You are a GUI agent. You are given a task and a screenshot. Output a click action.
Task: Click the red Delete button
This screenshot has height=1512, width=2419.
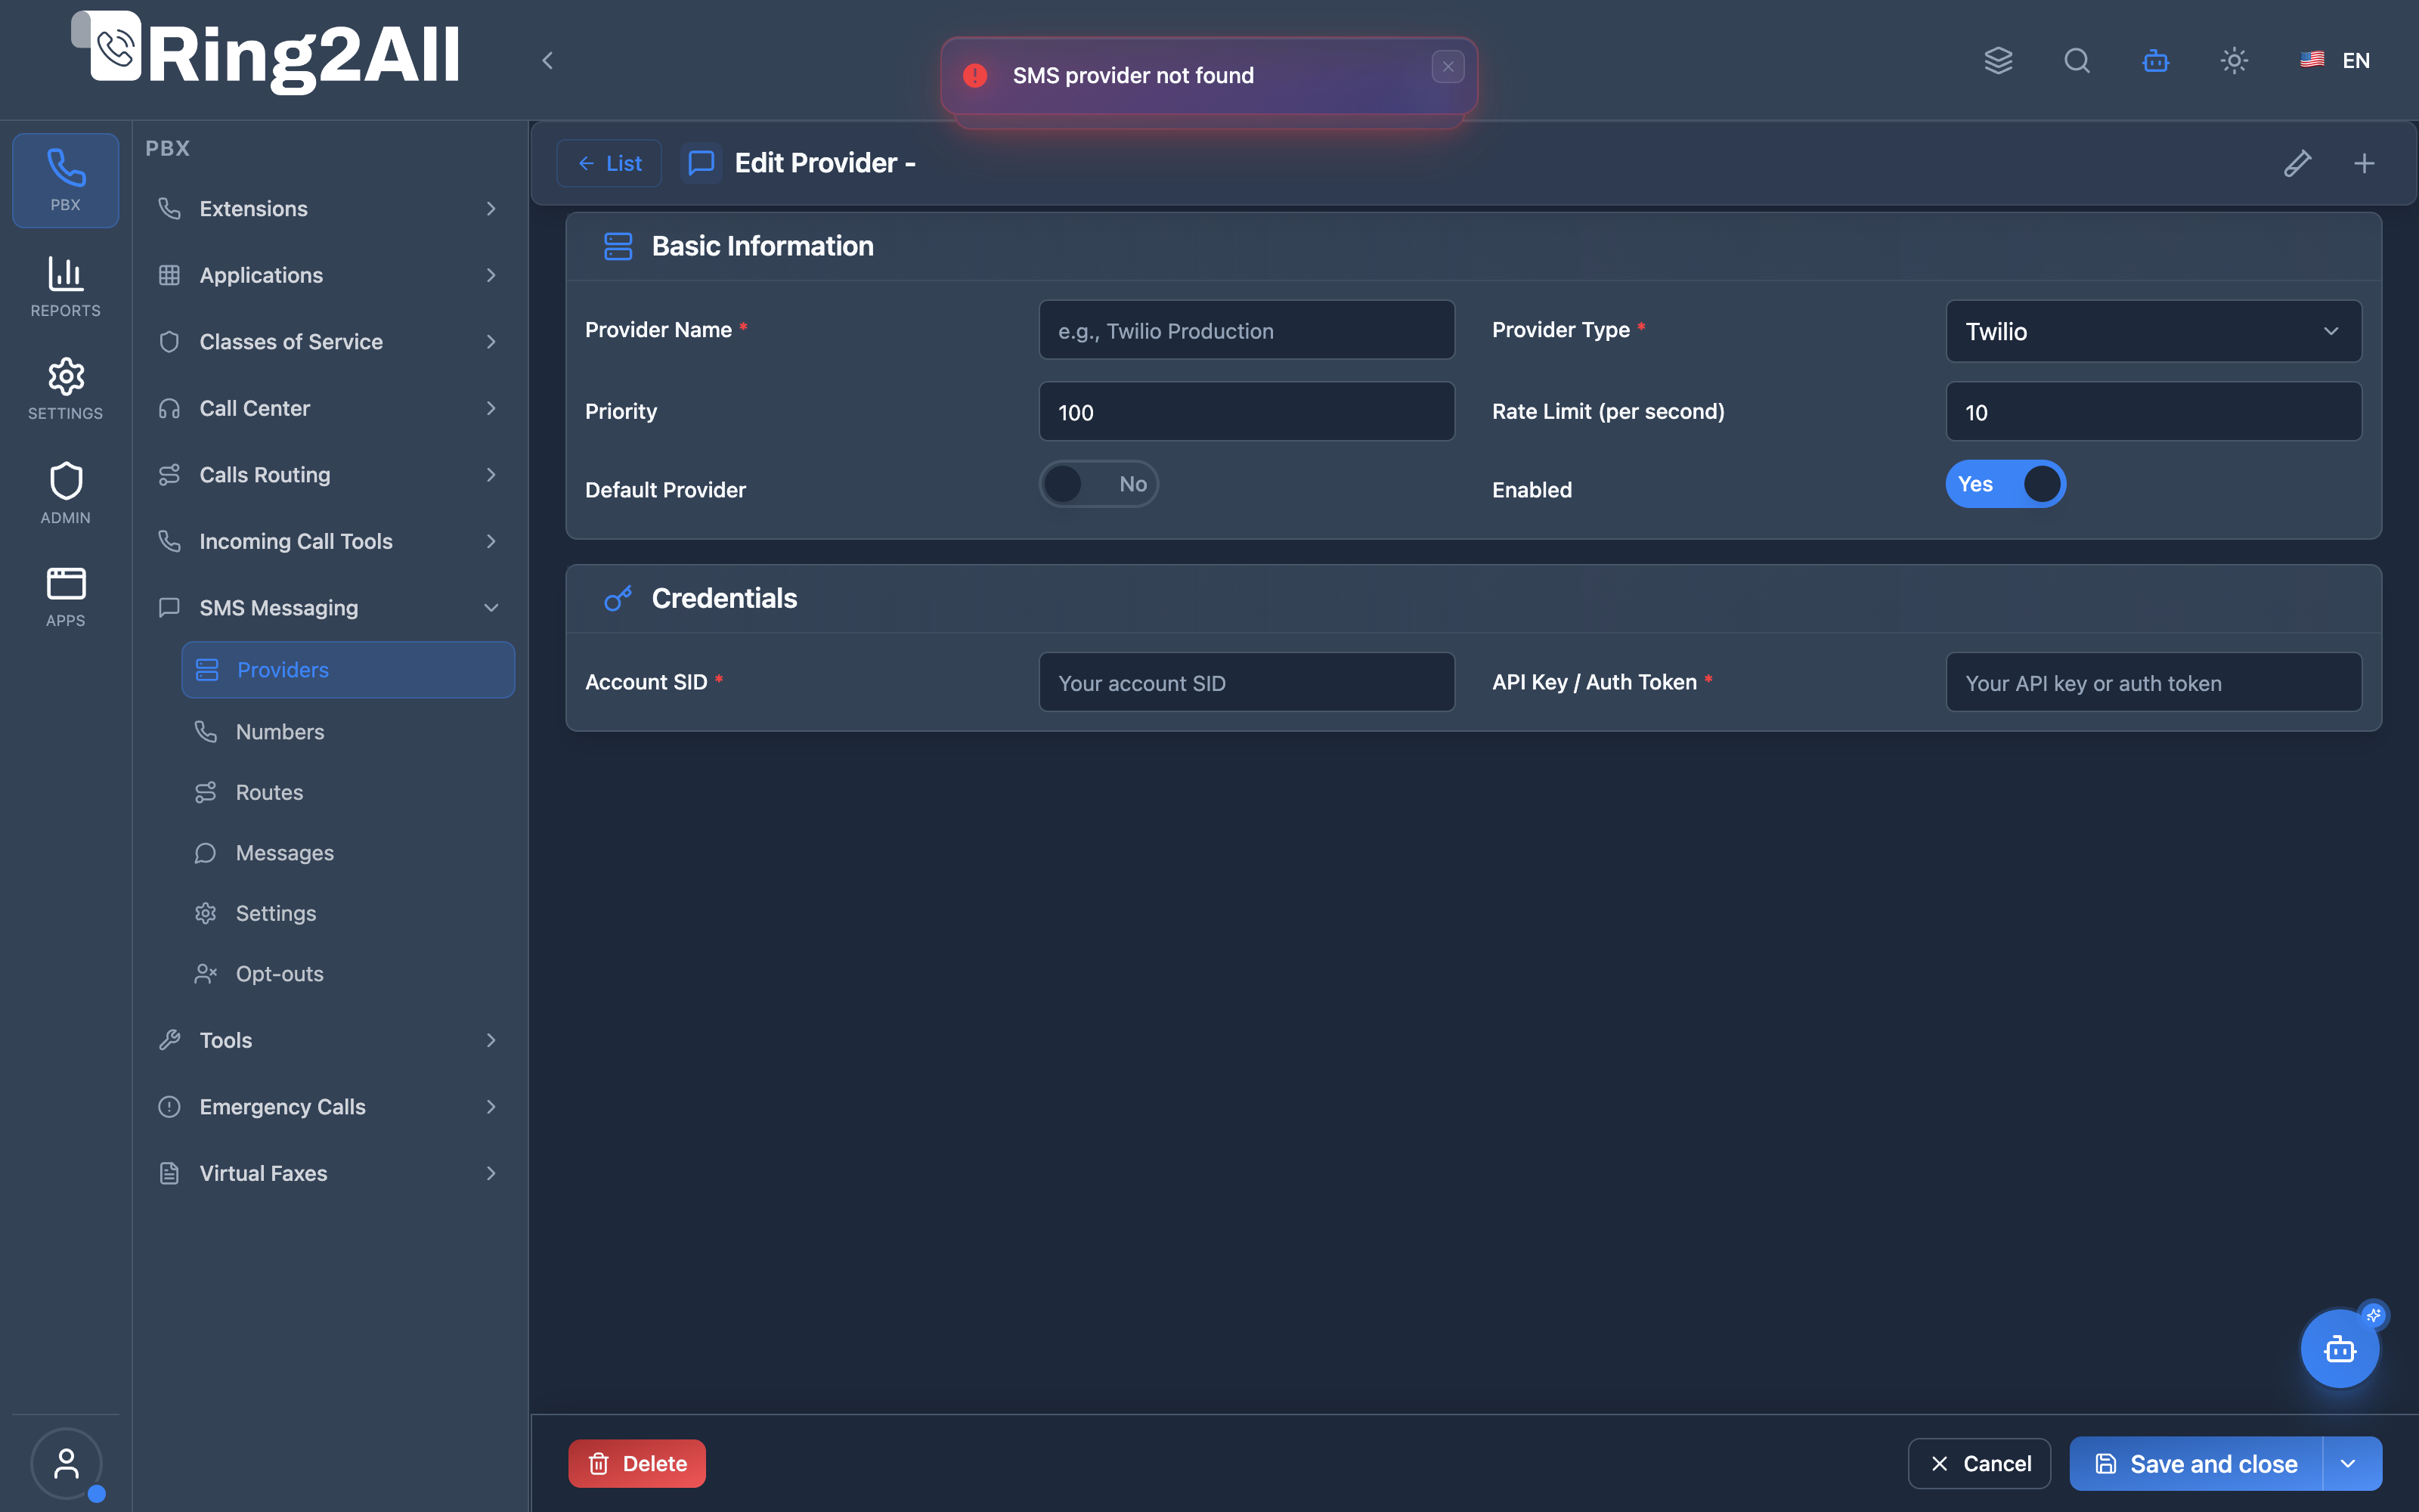[x=636, y=1464]
